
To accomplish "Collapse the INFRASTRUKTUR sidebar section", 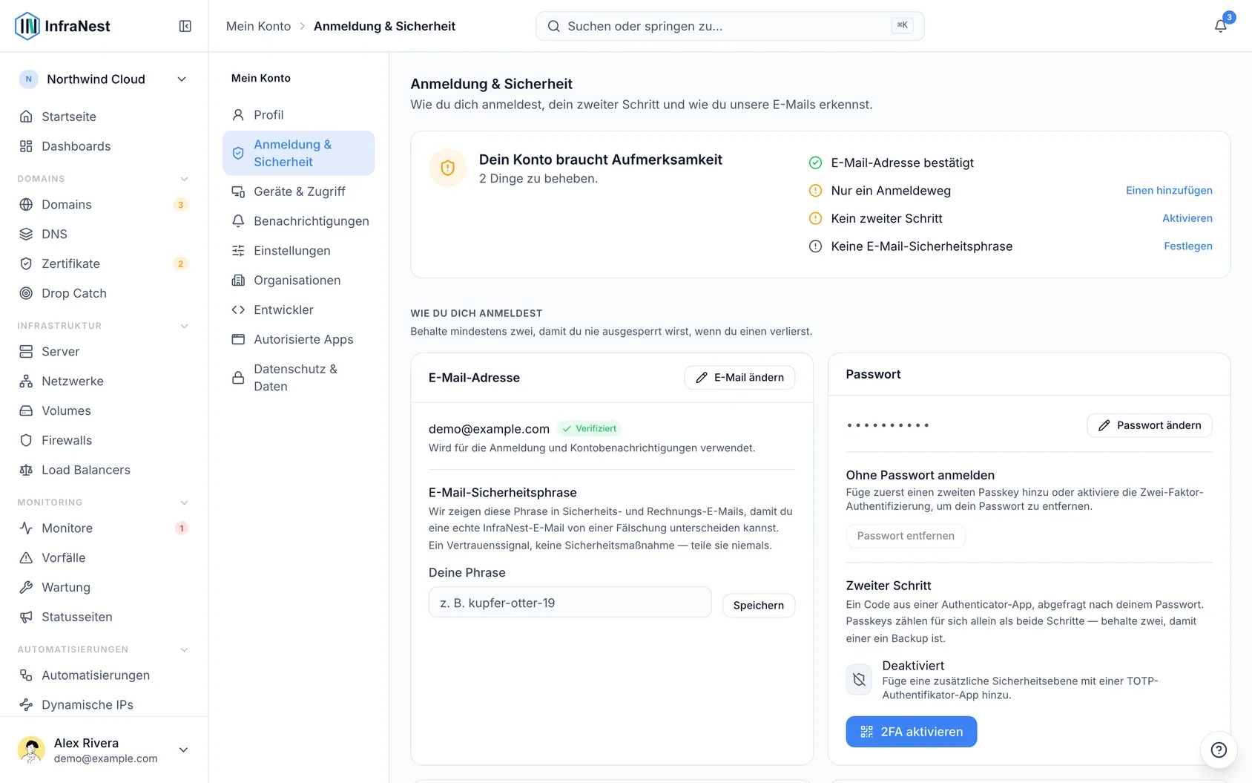I will (185, 326).
